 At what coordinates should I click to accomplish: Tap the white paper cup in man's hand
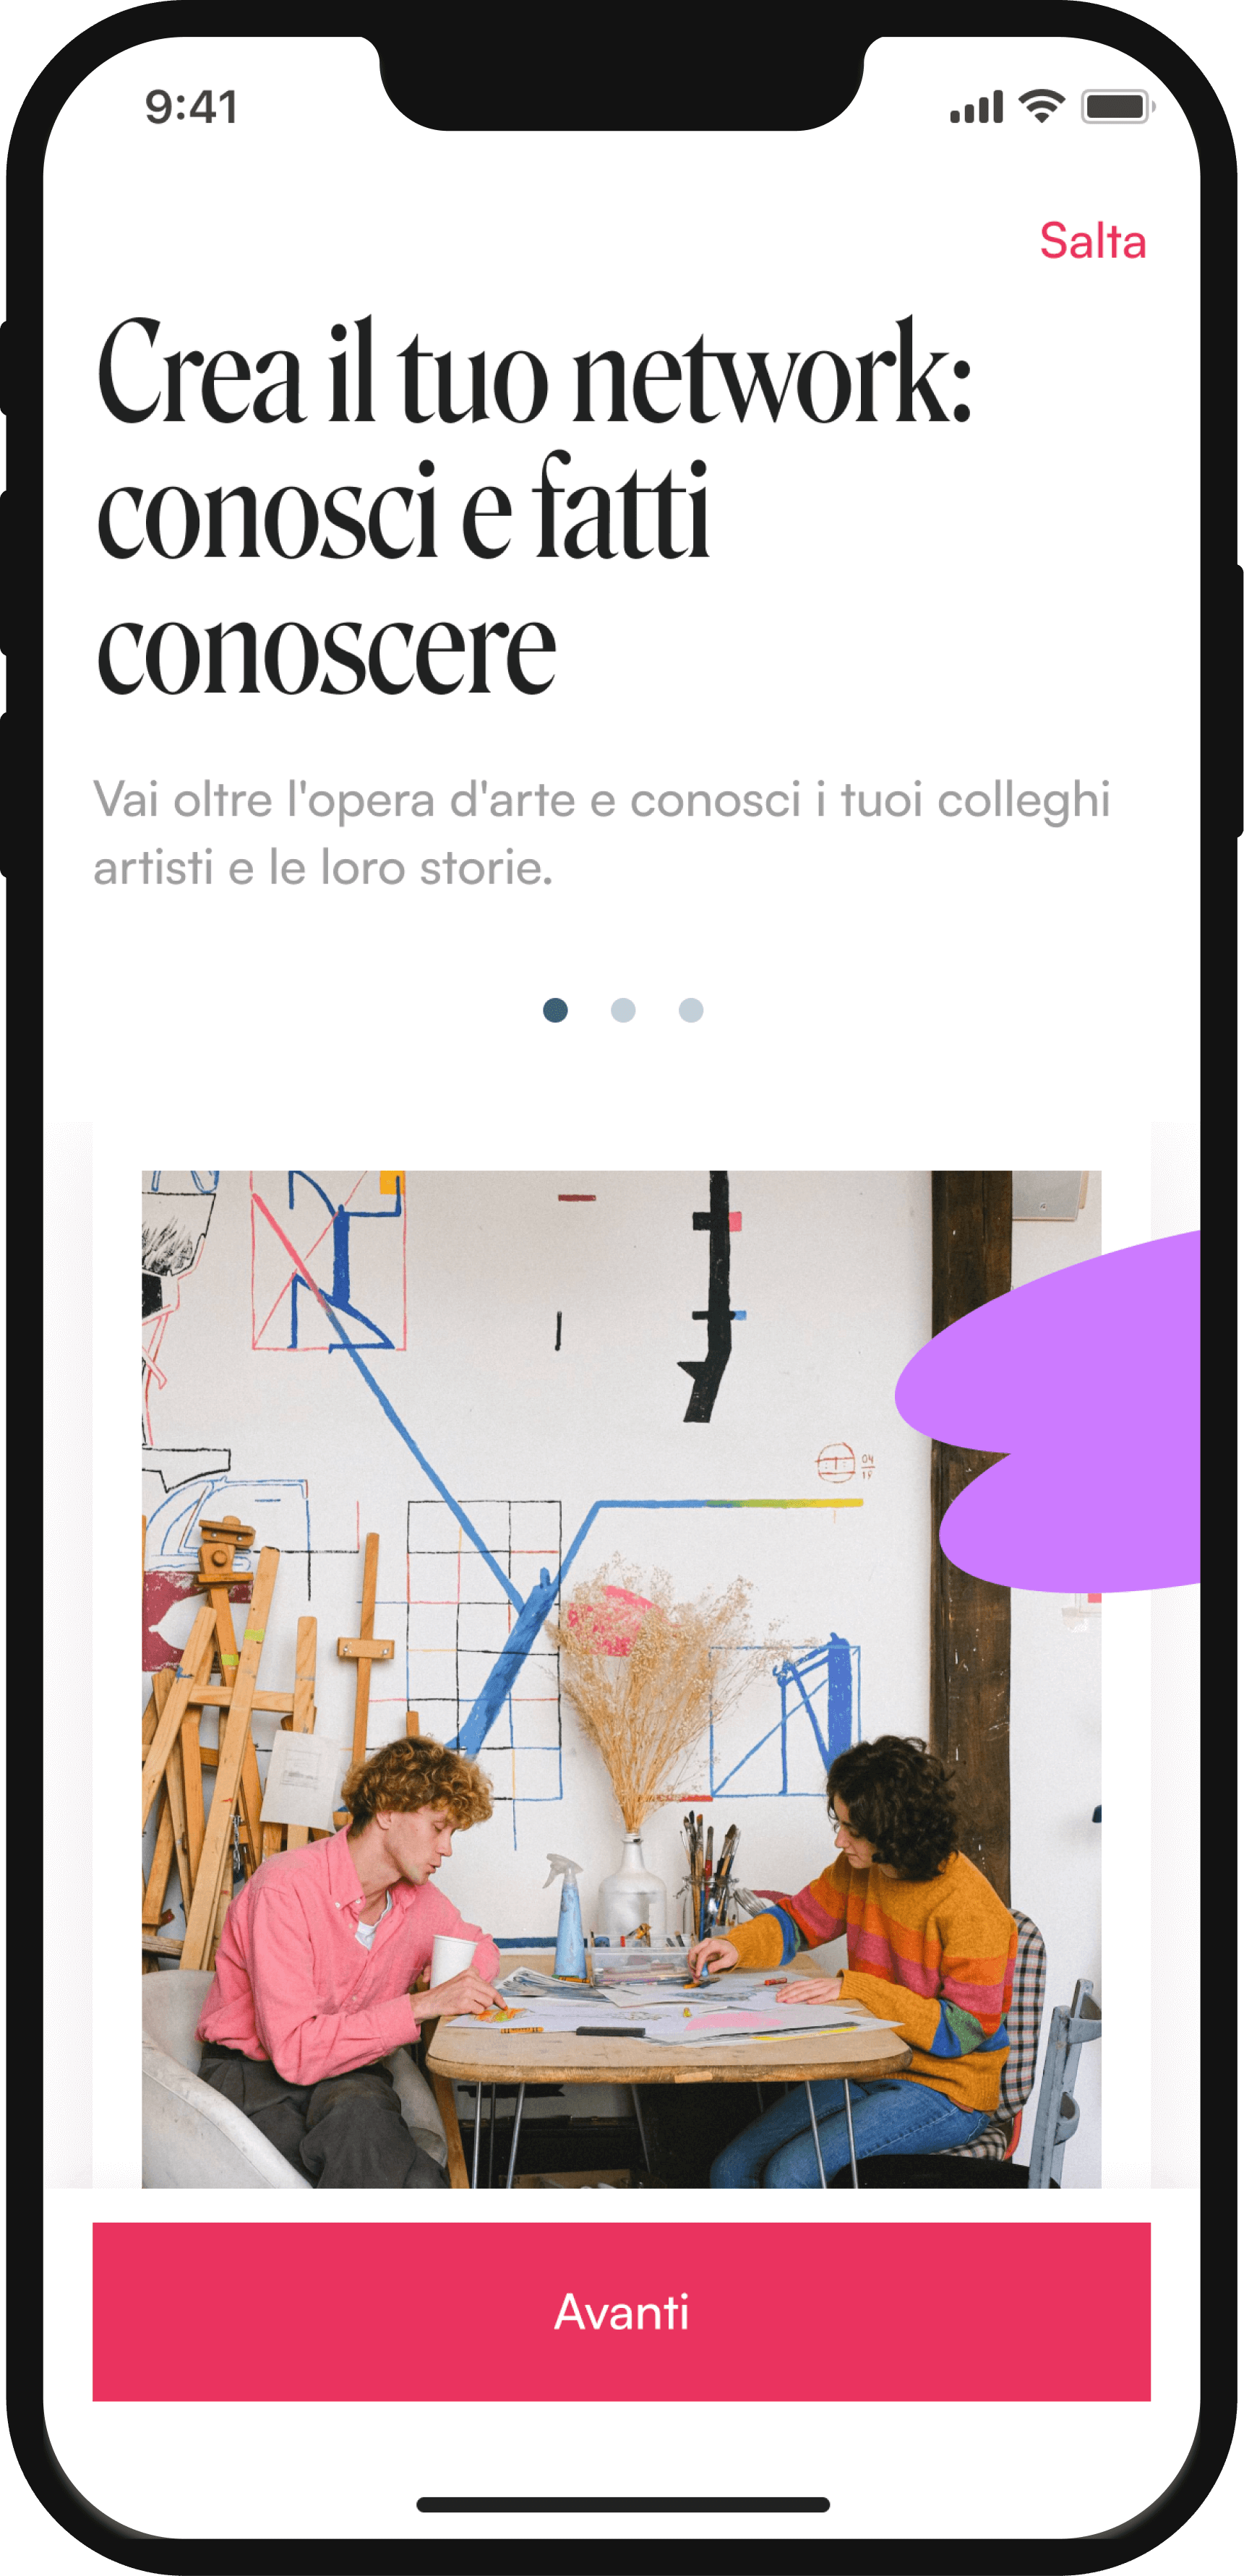click(453, 1961)
